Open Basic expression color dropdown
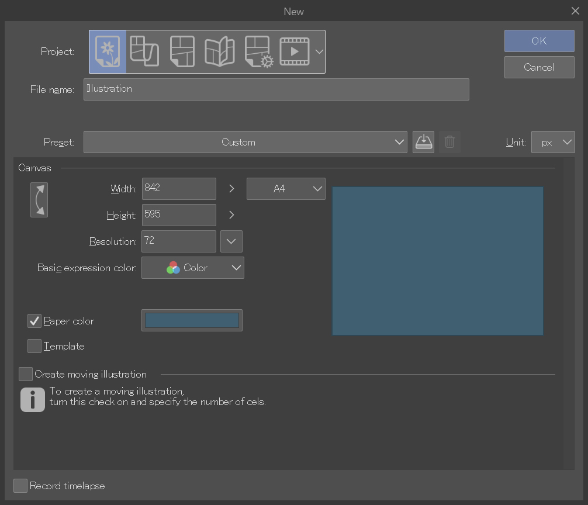Viewport: 588px width, 505px height. 192,268
